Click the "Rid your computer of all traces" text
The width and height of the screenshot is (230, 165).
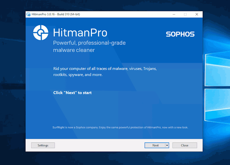point(105,72)
